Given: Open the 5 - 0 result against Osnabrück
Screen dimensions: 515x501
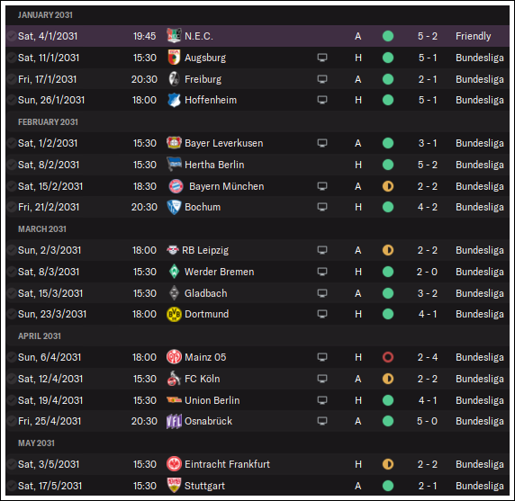Looking at the screenshot, I should (427, 421).
